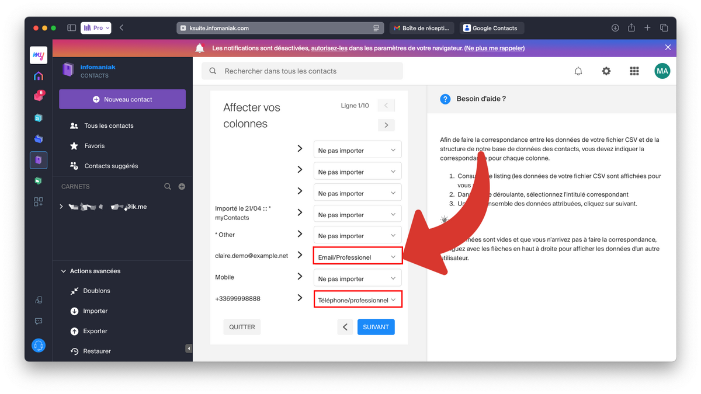Viewport: 701px width, 394px height.
Task: Open the Téléphone/professionnel dropdown
Action: point(358,300)
